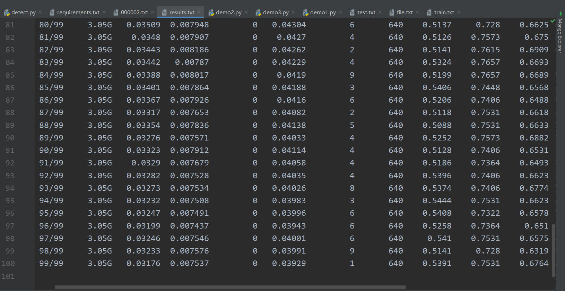
Task: Click epoch value 90/99
Action: pos(51,151)
